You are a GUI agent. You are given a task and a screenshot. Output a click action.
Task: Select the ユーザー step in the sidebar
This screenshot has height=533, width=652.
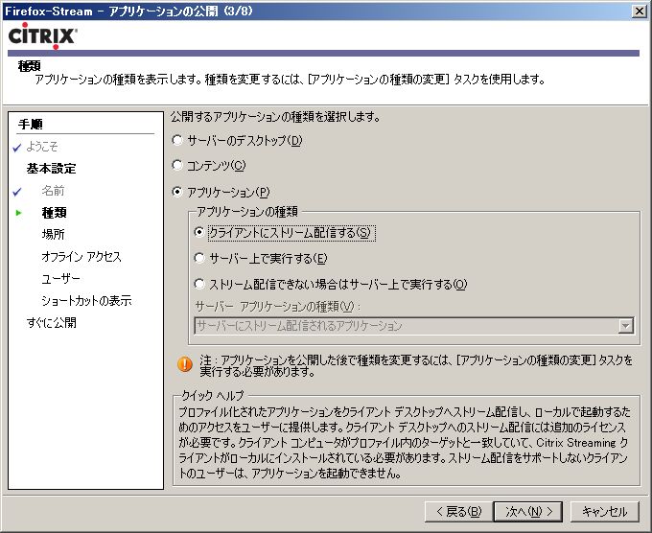pos(60,279)
